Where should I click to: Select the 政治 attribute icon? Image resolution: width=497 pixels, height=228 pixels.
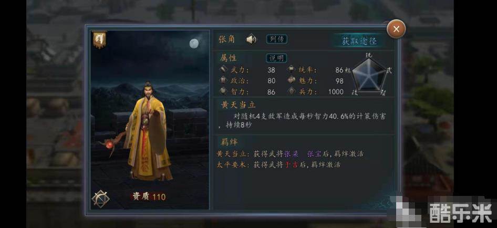coord(223,80)
